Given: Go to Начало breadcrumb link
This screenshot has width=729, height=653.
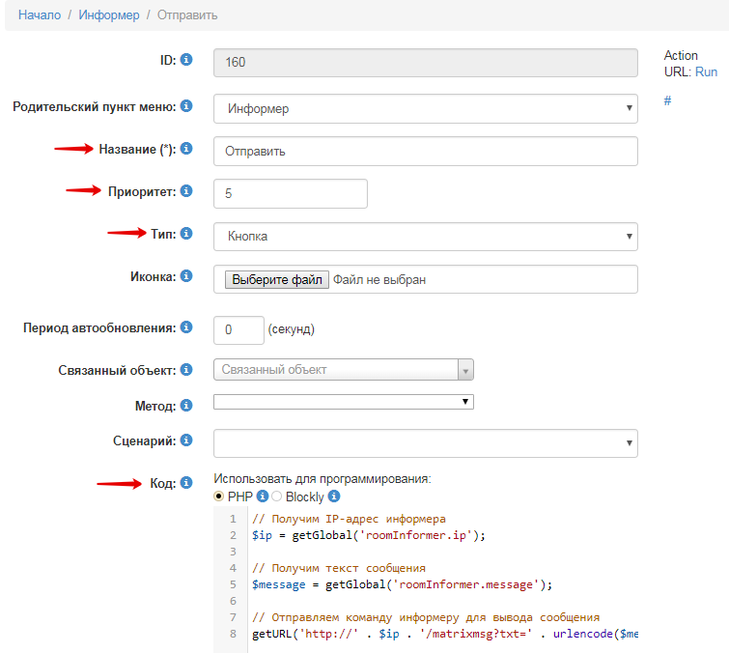Looking at the screenshot, I should [40, 14].
